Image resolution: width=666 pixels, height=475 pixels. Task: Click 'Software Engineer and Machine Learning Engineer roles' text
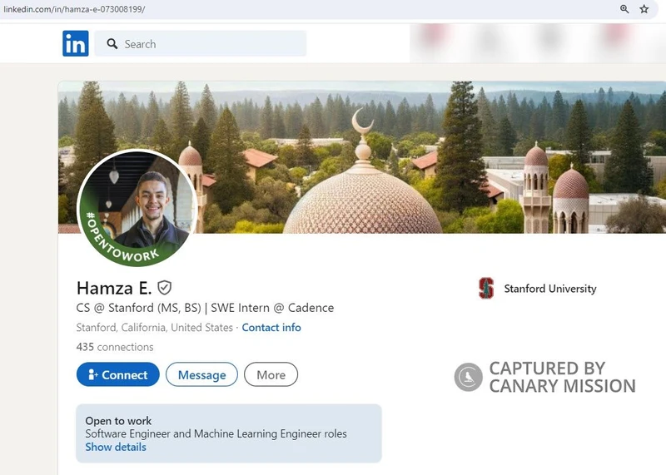pyautogui.click(x=216, y=434)
